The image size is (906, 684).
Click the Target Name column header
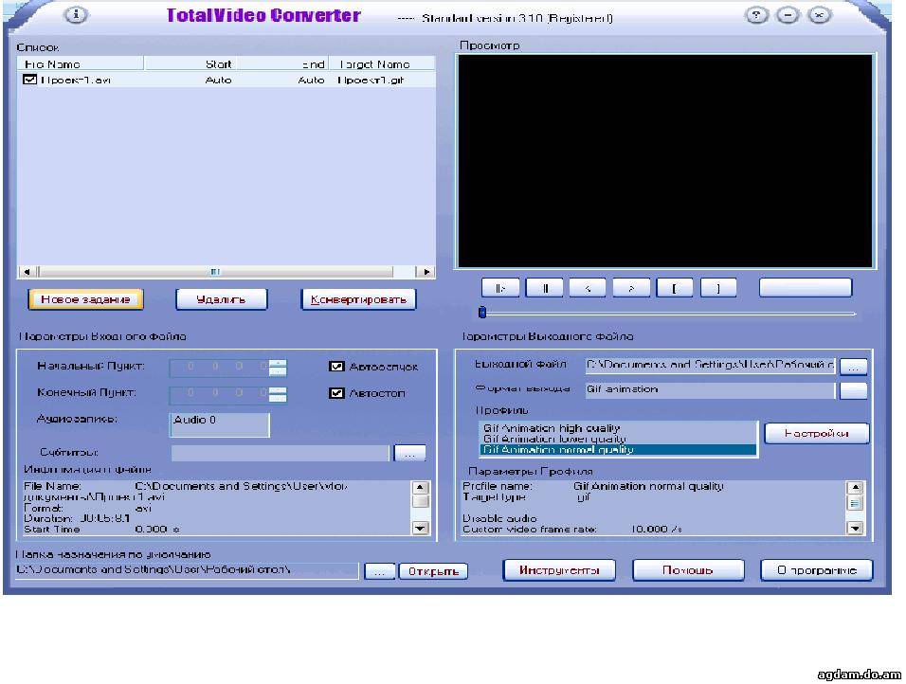[382, 63]
